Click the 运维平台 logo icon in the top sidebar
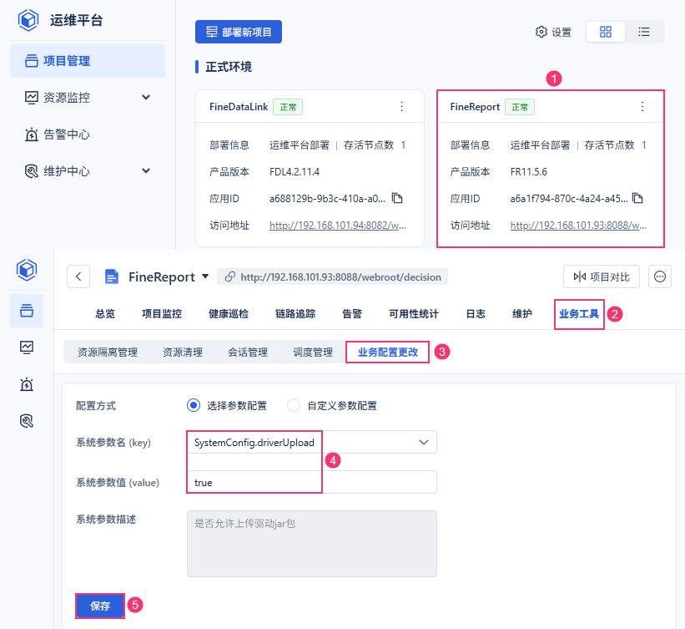This screenshot has height=629, width=685. click(28, 20)
